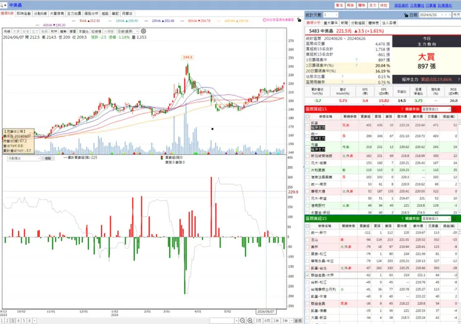Viewport: 461px width, 324px height.
Task: Open the 日線(還原) period dropdown
Action: [128, 31]
